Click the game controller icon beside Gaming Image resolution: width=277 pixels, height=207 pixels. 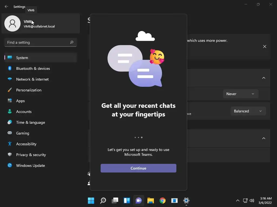click(x=10, y=133)
